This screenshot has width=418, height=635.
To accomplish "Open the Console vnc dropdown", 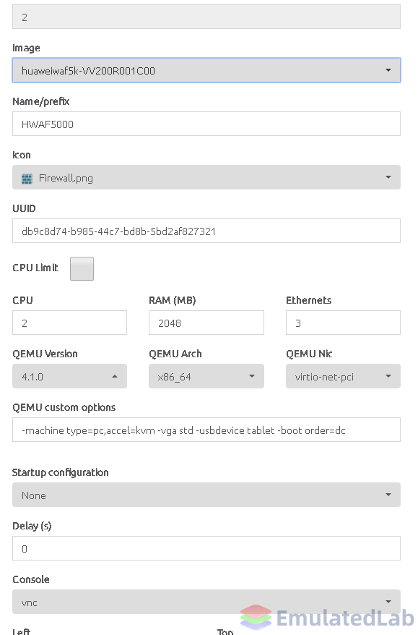I will click(206, 602).
